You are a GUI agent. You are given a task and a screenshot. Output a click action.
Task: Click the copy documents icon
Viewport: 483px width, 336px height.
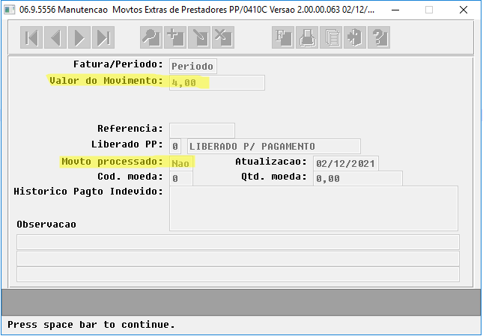click(x=331, y=37)
